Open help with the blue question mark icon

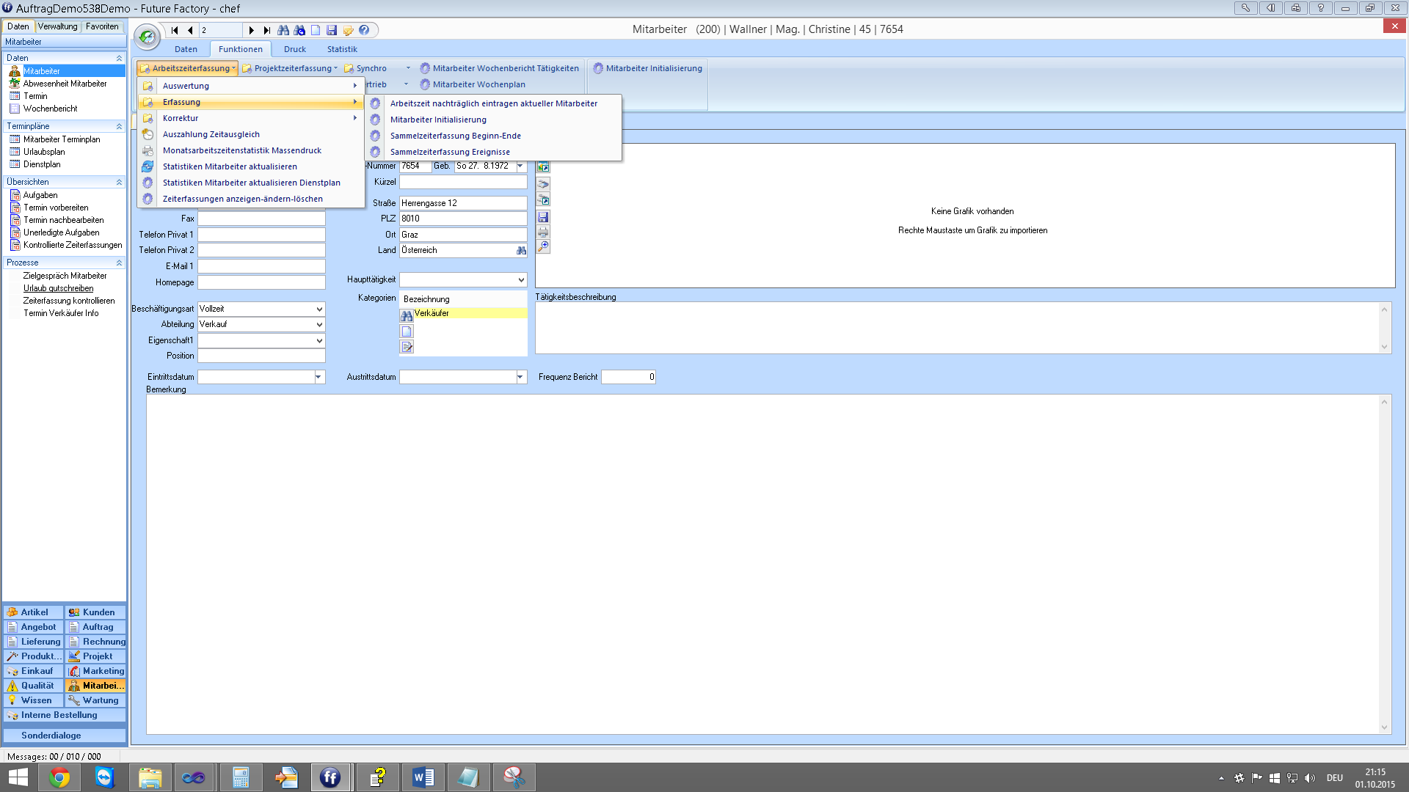[364, 30]
